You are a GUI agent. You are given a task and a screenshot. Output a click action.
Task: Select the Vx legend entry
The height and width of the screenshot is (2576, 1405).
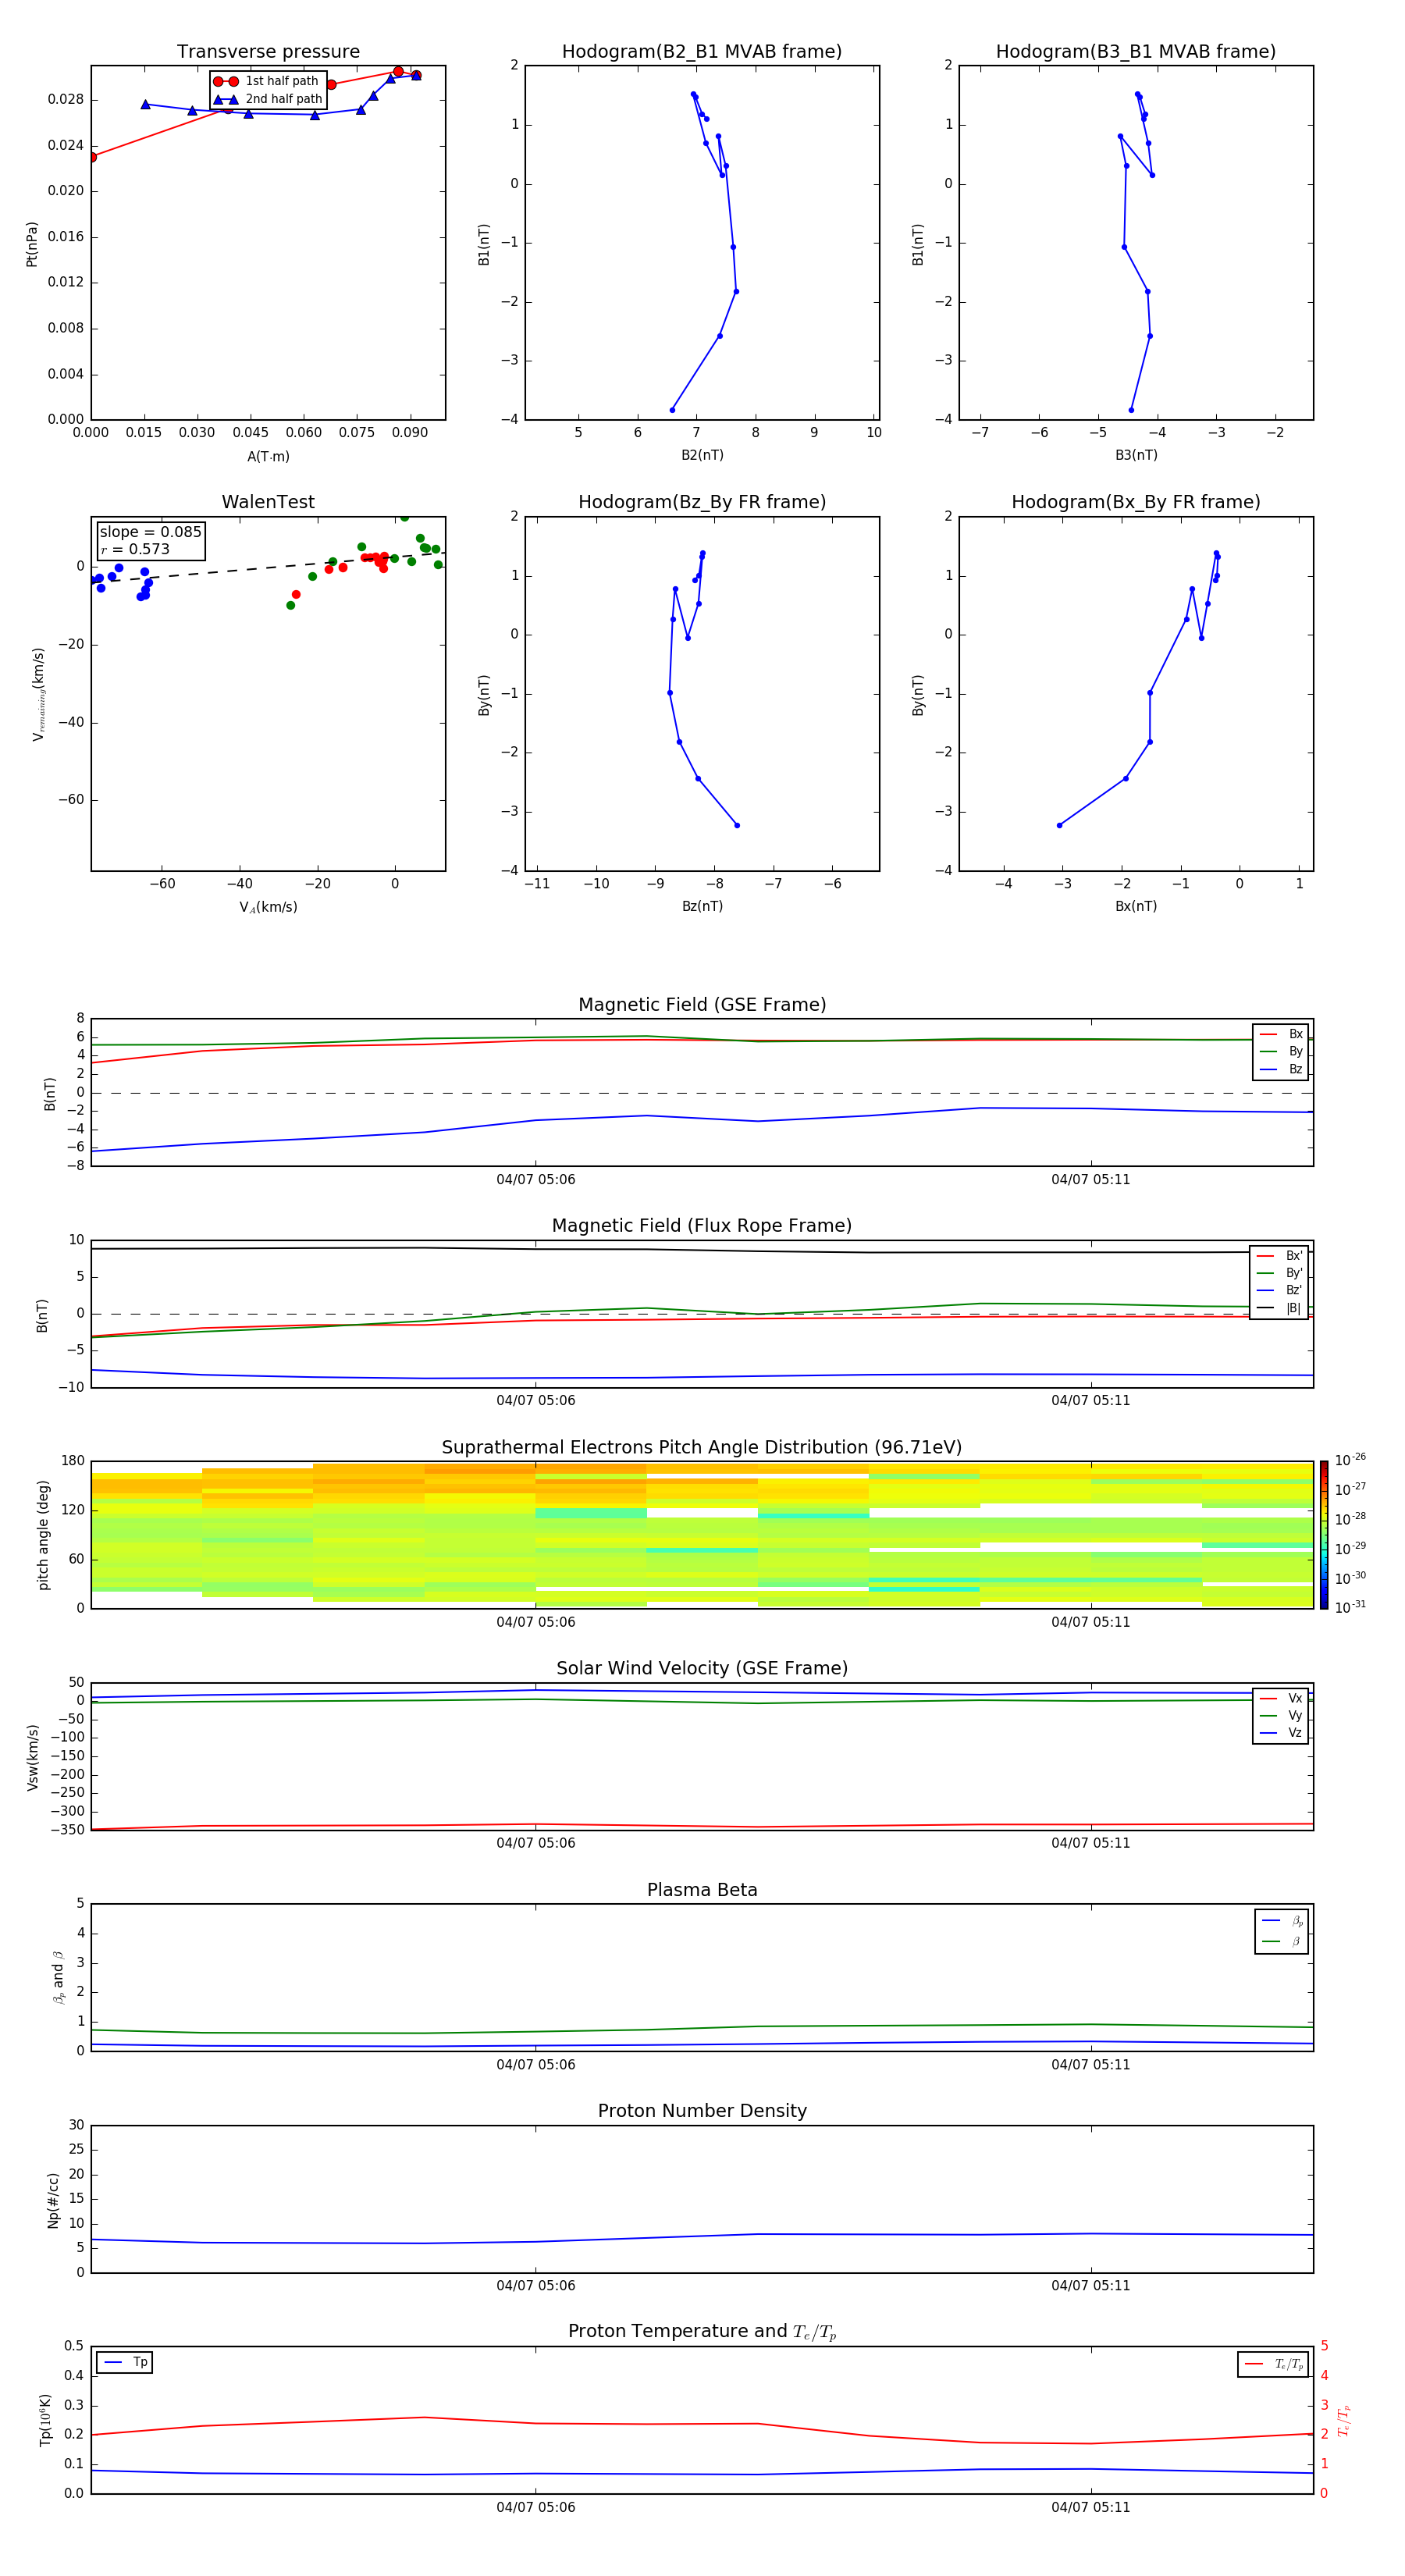(1281, 1698)
